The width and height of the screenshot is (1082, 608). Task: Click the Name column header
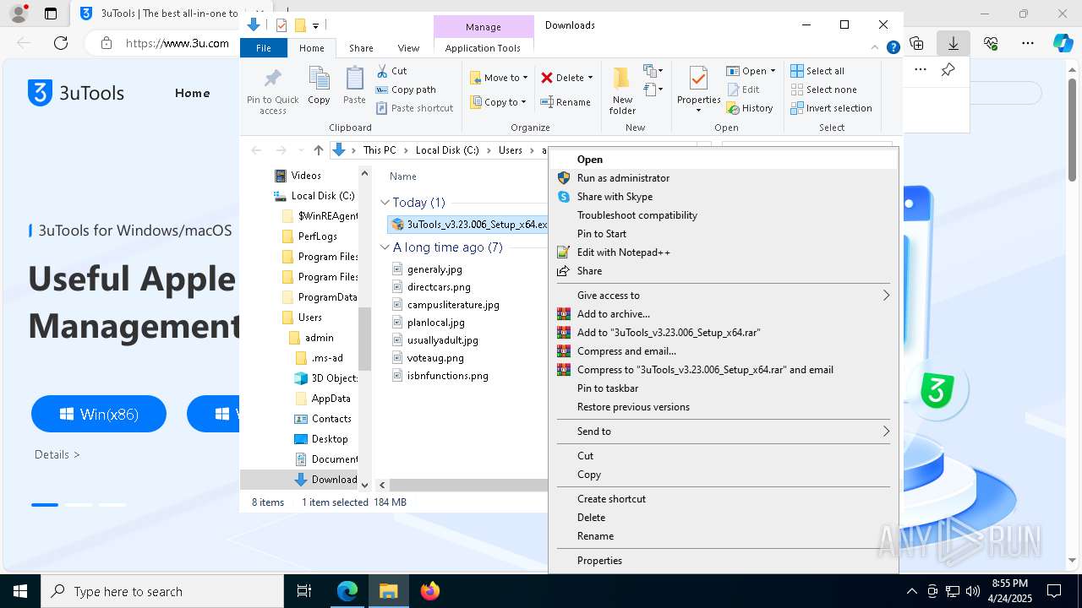tap(403, 176)
